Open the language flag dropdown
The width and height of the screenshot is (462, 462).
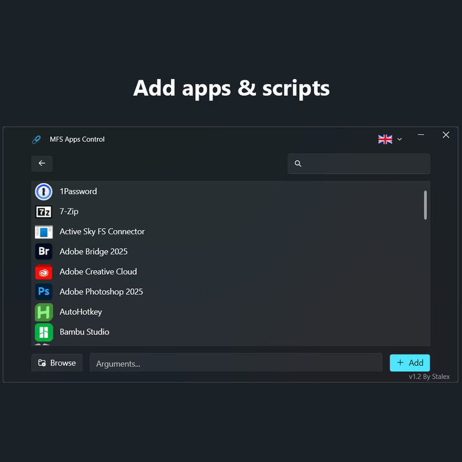[385, 139]
